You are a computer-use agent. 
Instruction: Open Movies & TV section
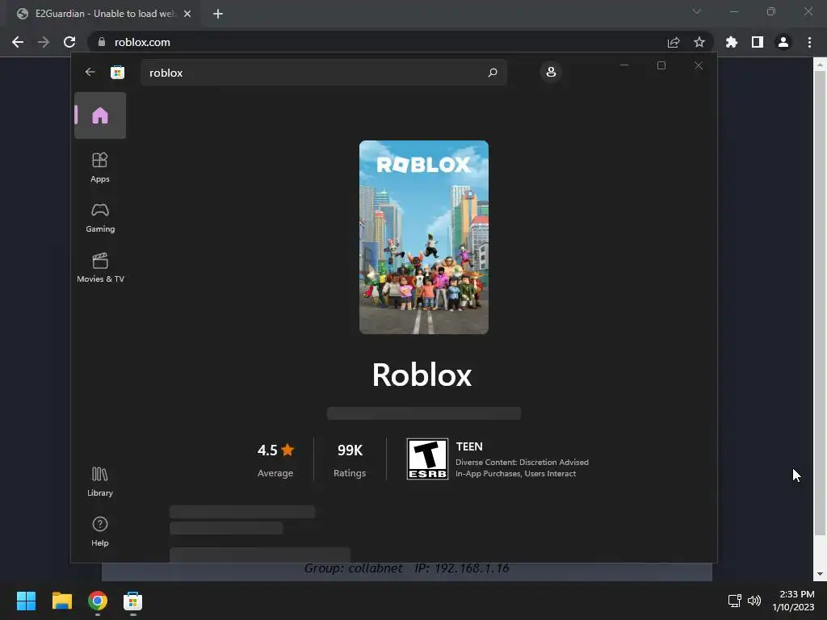[x=100, y=268]
